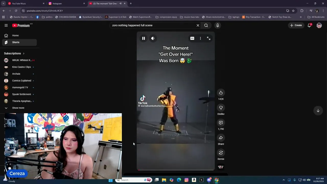Enter fullscreen for the Short
This screenshot has width=327, height=184.
pyautogui.click(x=209, y=38)
